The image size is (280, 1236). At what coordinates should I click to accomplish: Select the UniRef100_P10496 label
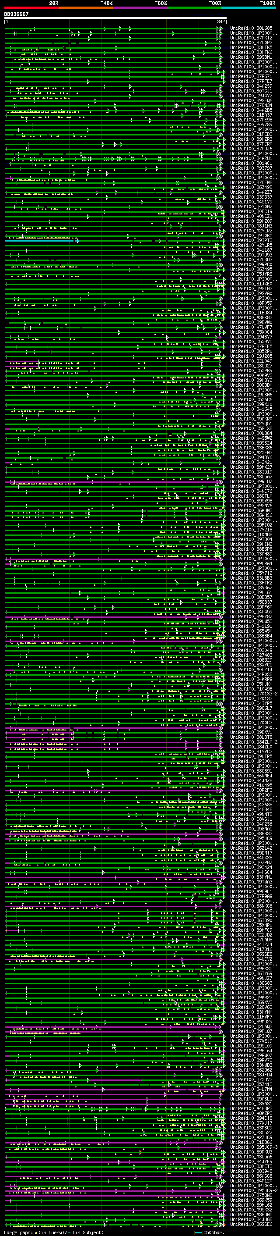[x=251, y=688]
